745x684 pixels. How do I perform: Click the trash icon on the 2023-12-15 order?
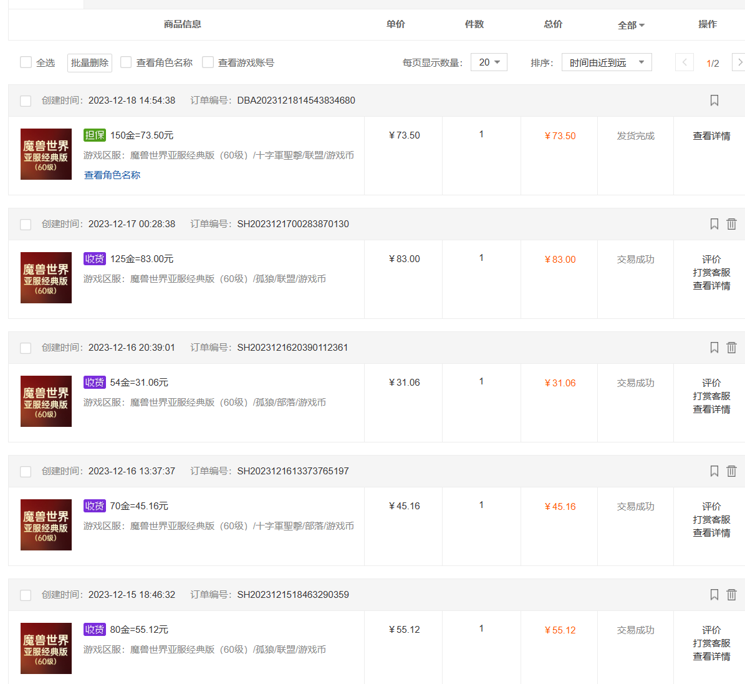(731, 594)
